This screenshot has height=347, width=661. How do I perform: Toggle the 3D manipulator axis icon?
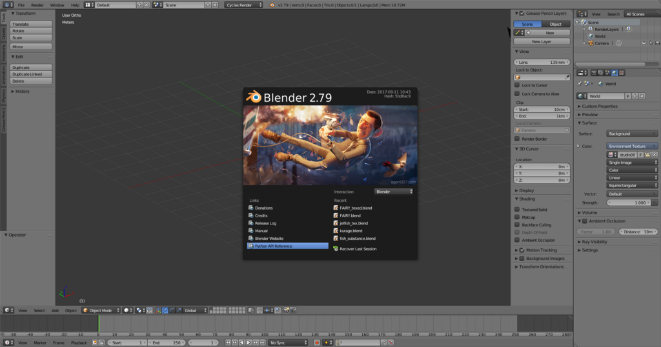tap(158, 310)
